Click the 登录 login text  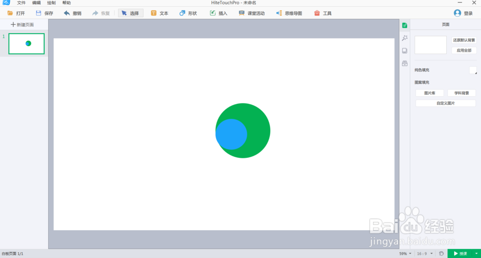pyautogui.click(x=468, y=13)
